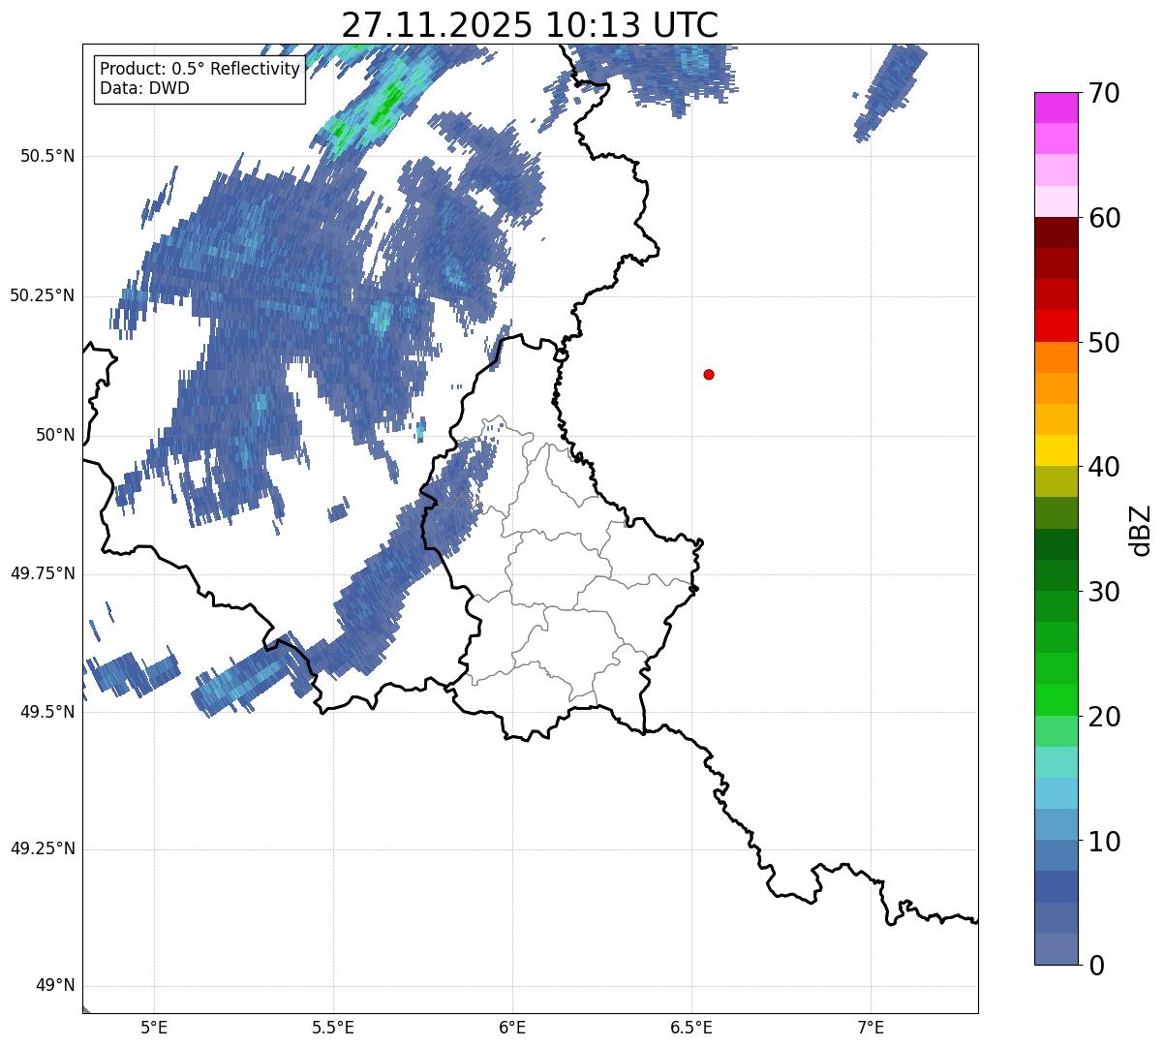Click the 50°N latitude label
Screen dimensions: 1164x1047
55,435
